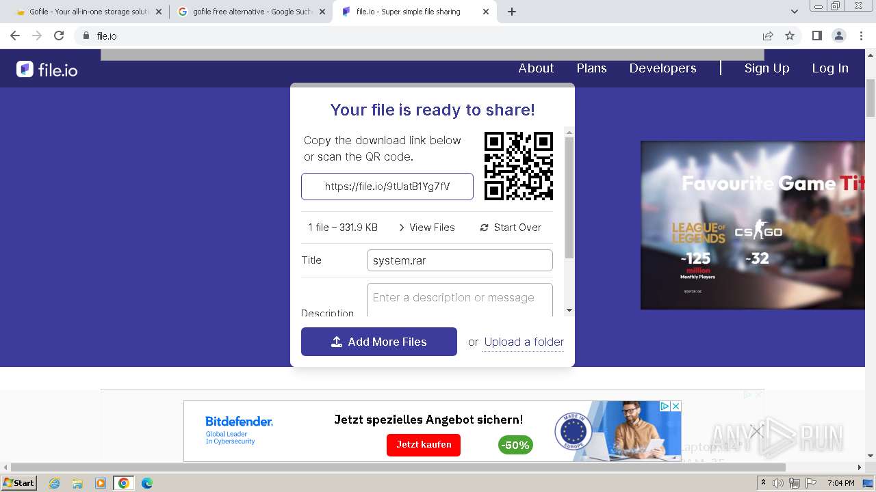
Task: Click the ad info icon
Action: [664, 406]
